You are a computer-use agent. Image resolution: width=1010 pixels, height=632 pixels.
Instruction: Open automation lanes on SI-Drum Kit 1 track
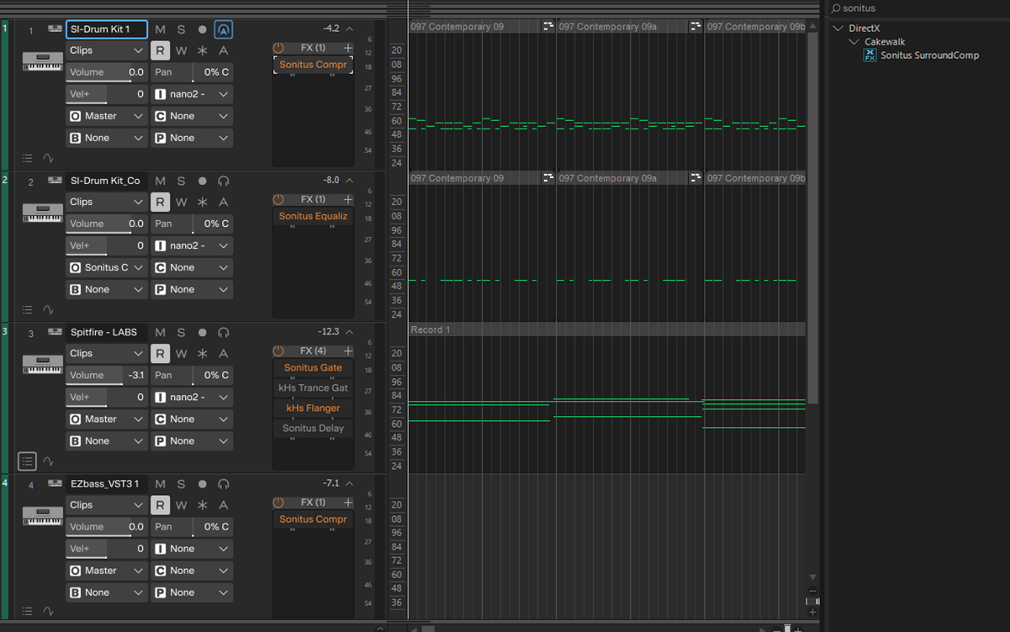(x=48, y=158)
